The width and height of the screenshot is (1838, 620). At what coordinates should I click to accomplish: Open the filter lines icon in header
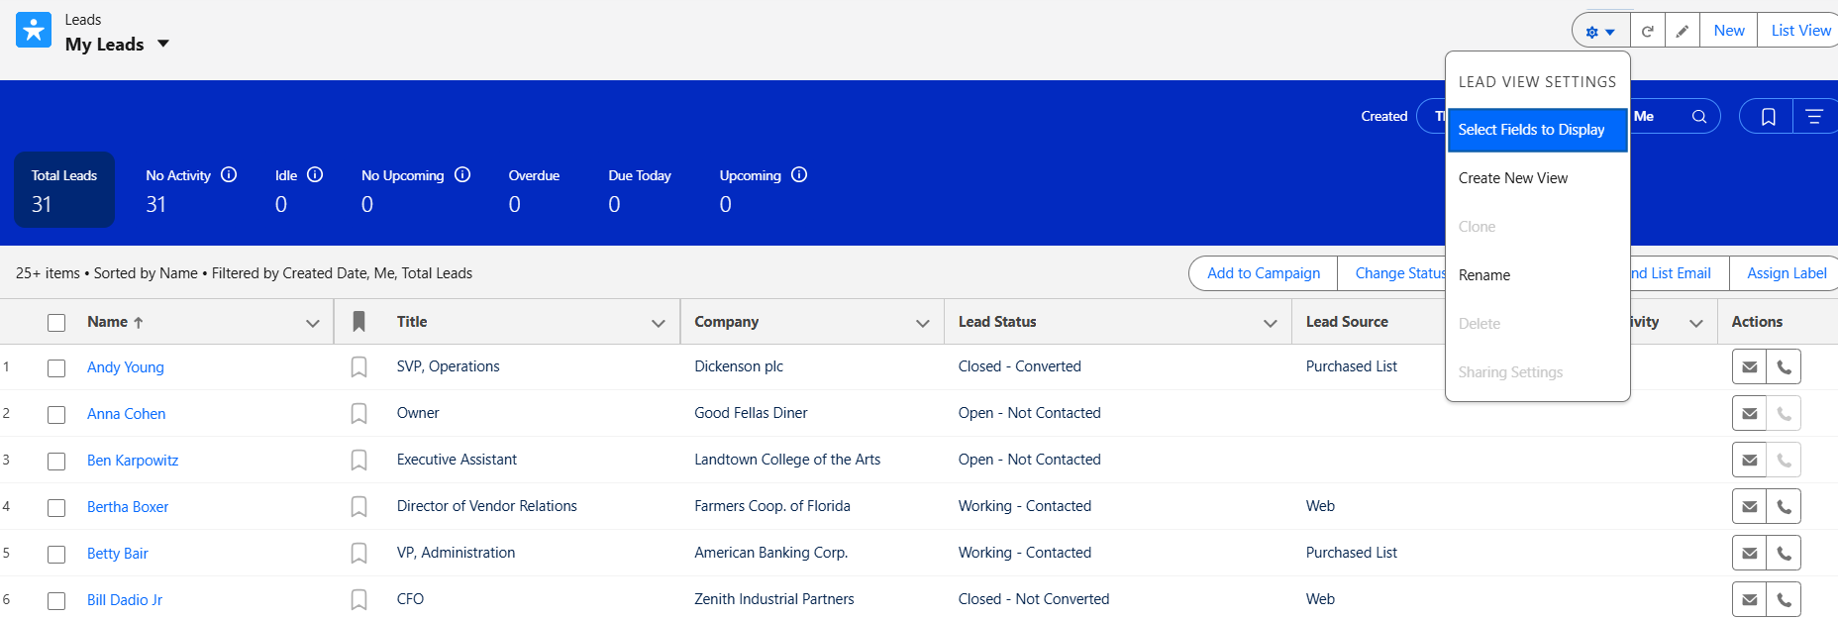(1814, 117)
